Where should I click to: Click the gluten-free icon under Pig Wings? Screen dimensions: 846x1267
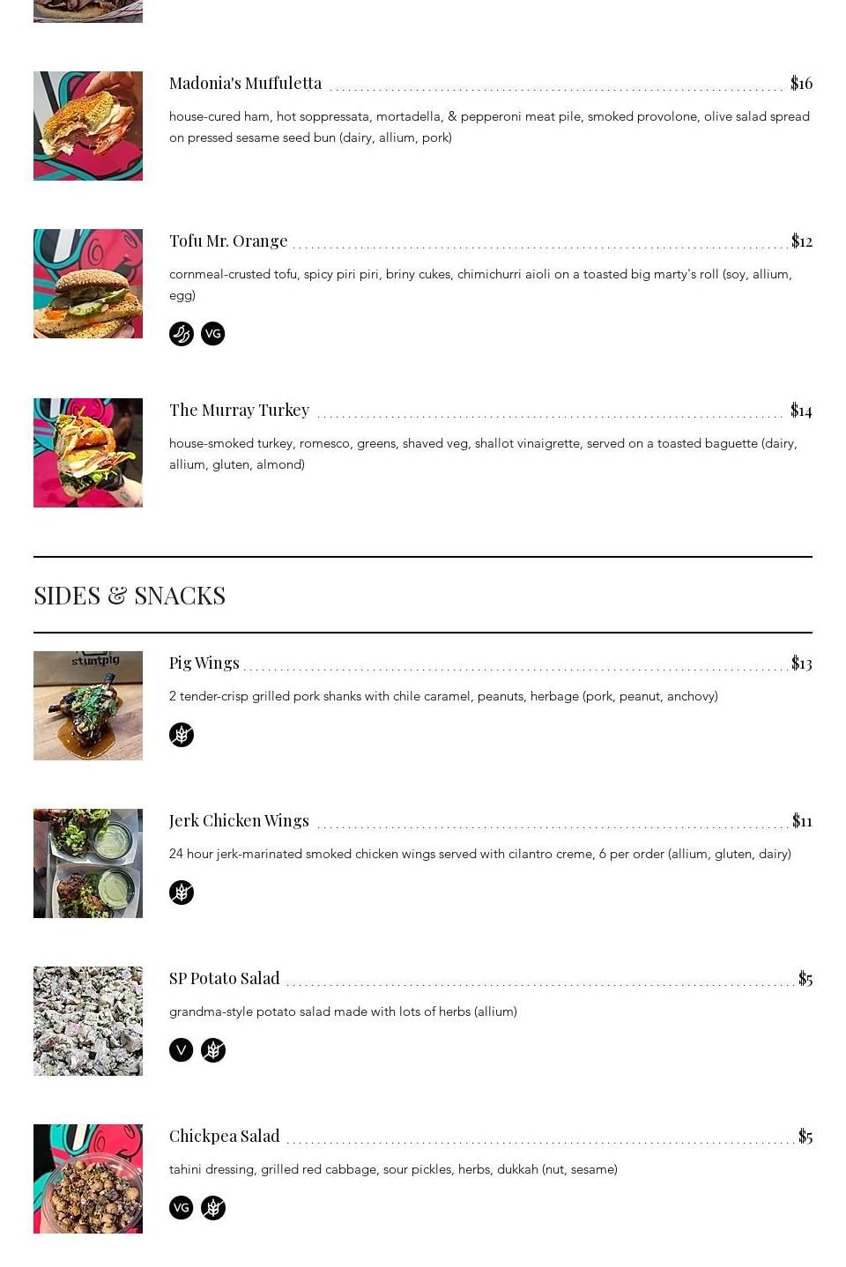pyautogui.click(x=182, y=735)
